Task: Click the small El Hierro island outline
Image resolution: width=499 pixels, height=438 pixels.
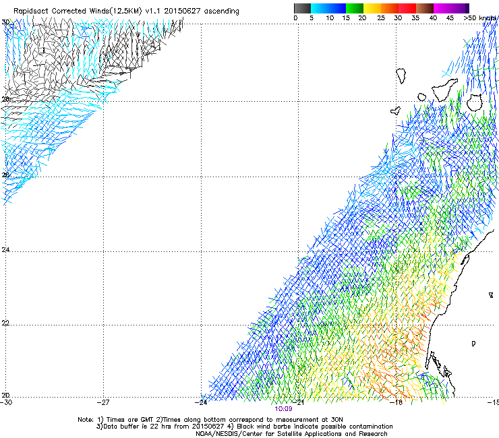Action: [x=395, y=111]
